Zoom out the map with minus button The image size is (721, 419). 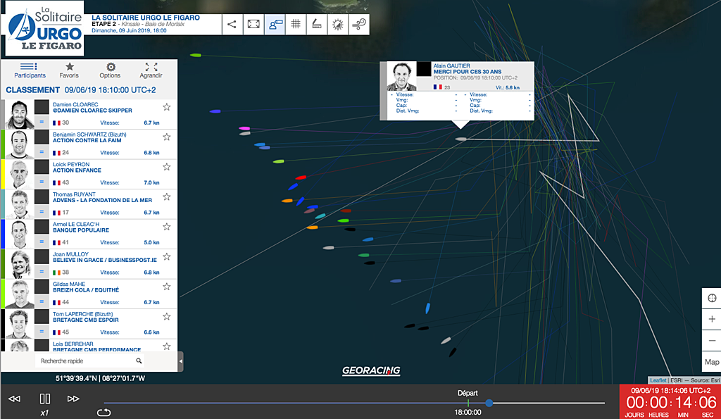point(712,340)
